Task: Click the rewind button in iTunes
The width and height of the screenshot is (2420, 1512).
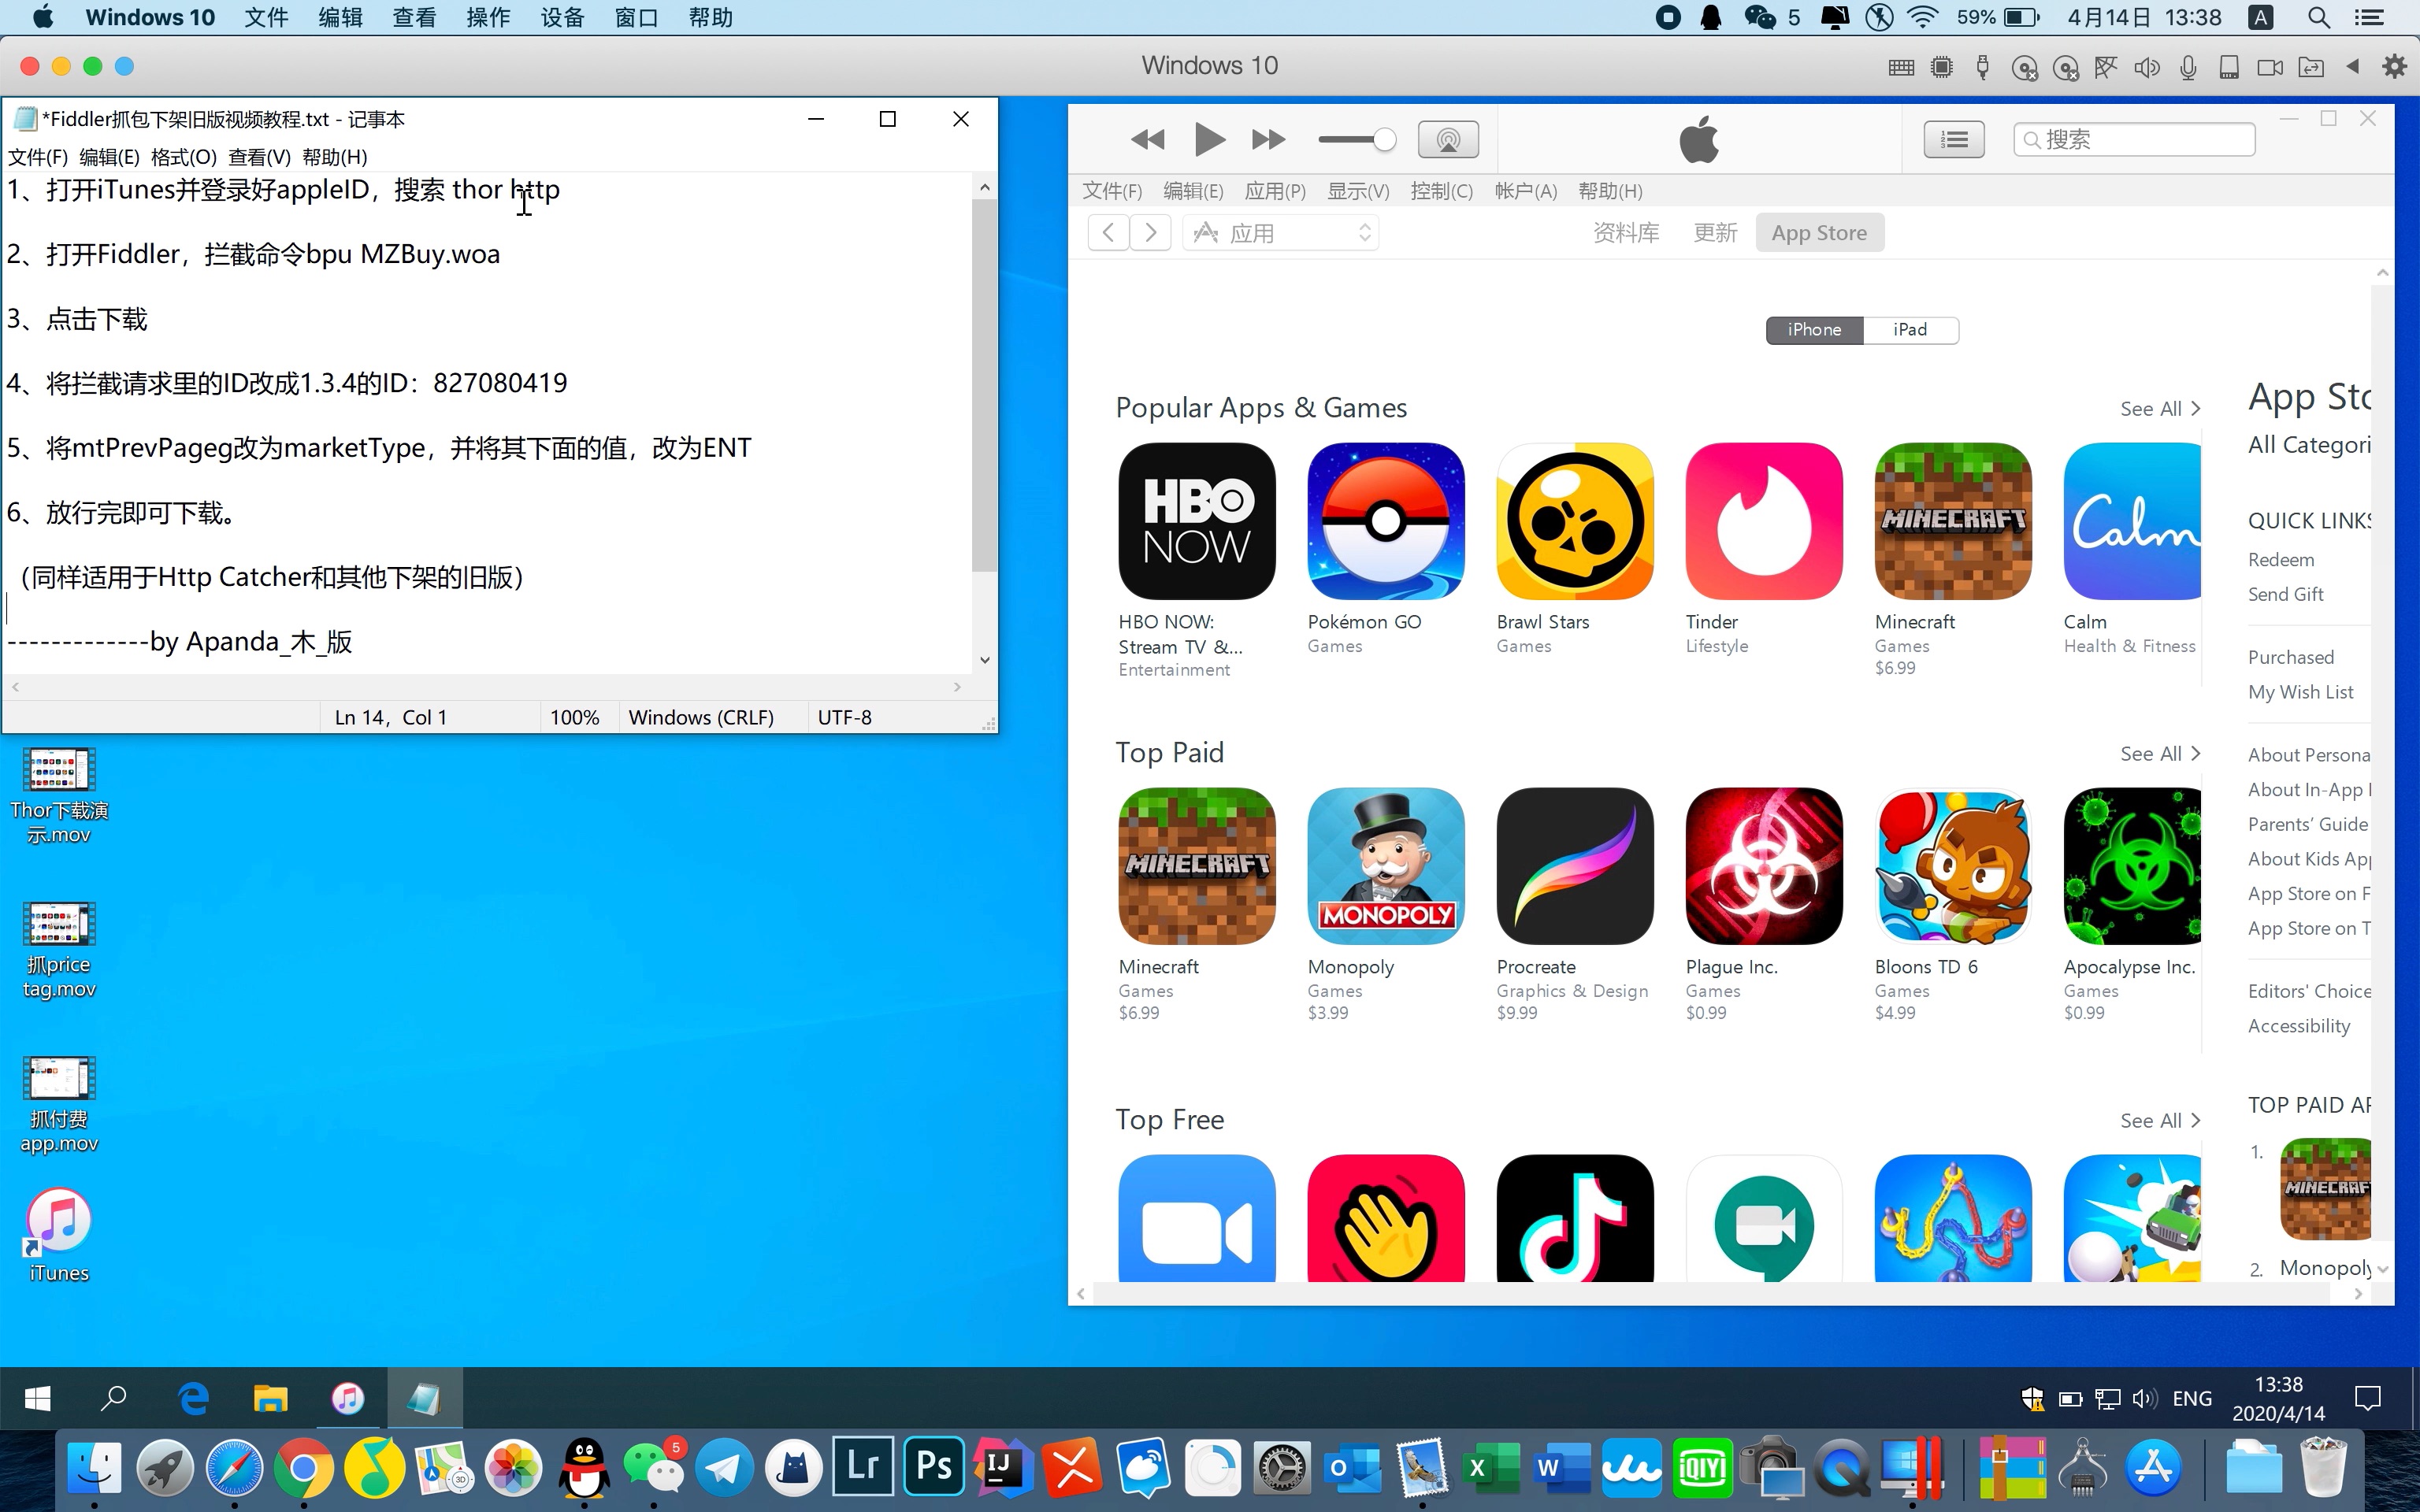Action: point(1147,139)
